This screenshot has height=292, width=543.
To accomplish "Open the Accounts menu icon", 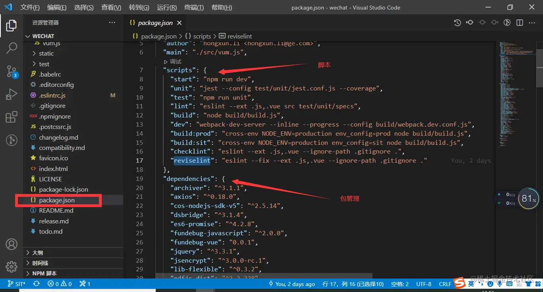I will 12,244.
